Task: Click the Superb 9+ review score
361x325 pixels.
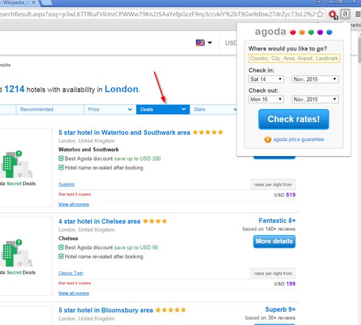Action: point(280,310)
